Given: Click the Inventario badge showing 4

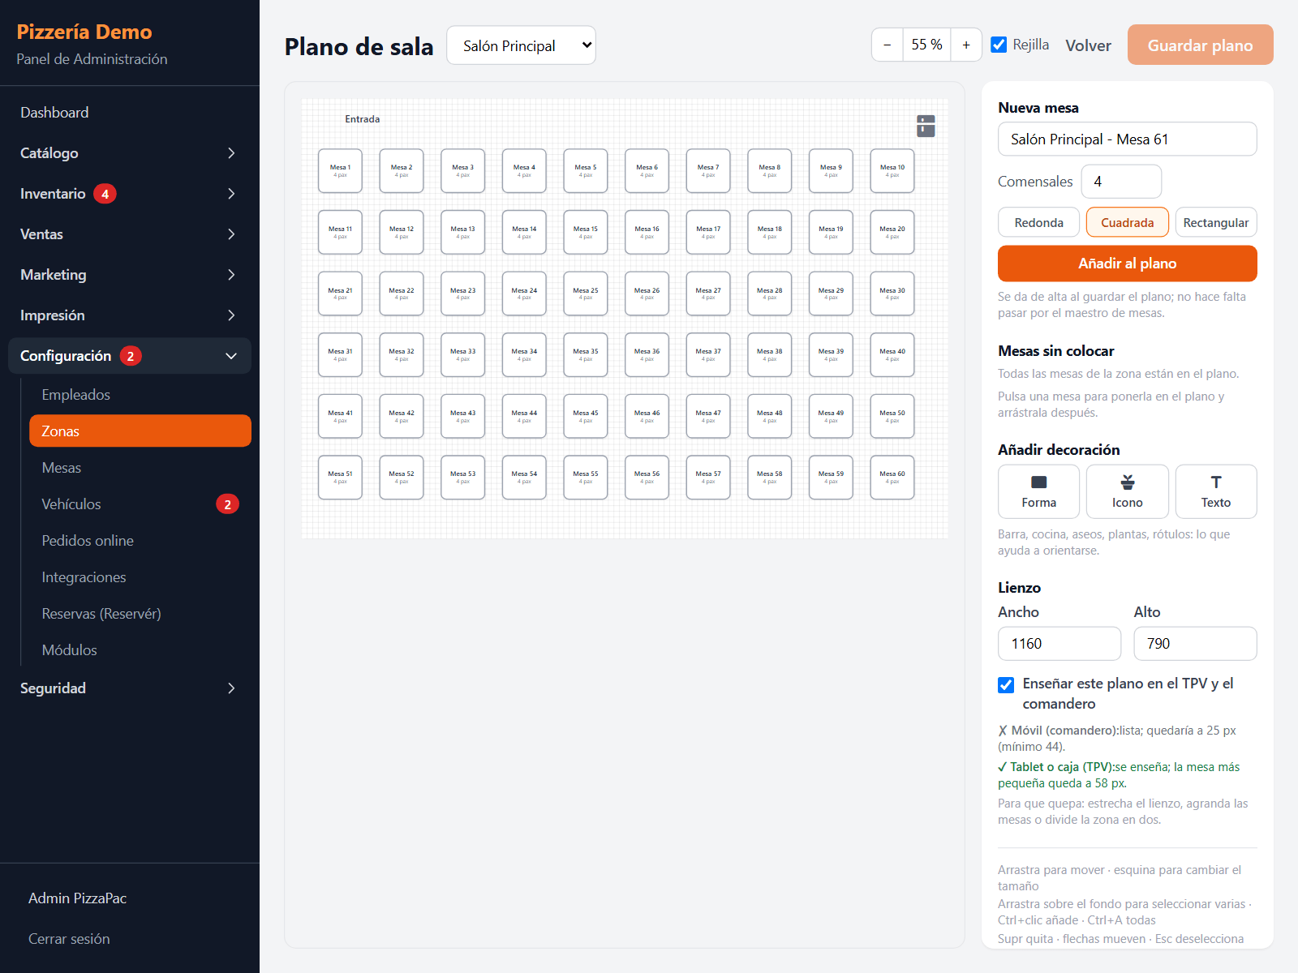Looking at the screenshot, I should [105, 194].
